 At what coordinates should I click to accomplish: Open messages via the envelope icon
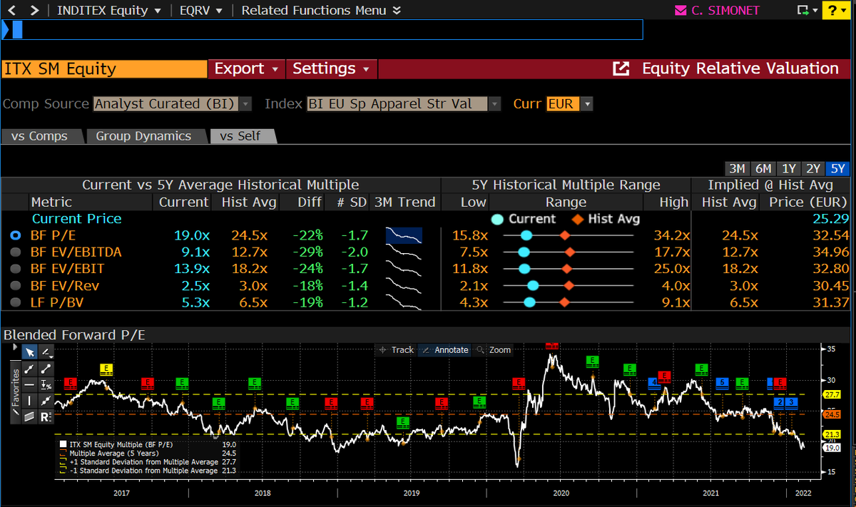click(680, 11)
